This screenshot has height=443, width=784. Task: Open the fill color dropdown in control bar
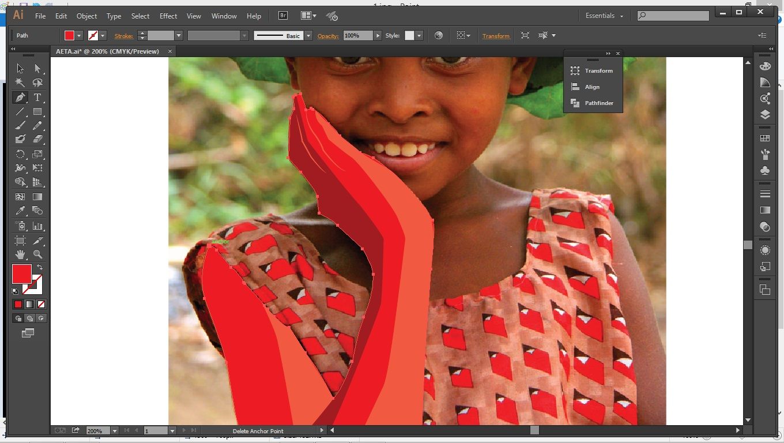[79, 36]
